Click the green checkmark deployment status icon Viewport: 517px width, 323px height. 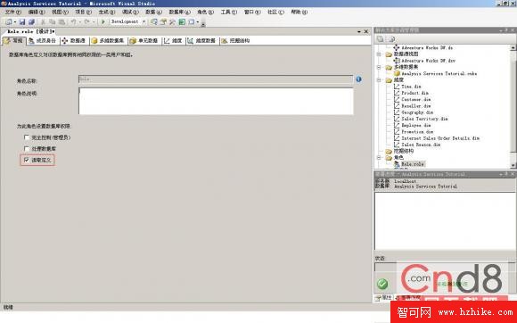click(382, 284)
